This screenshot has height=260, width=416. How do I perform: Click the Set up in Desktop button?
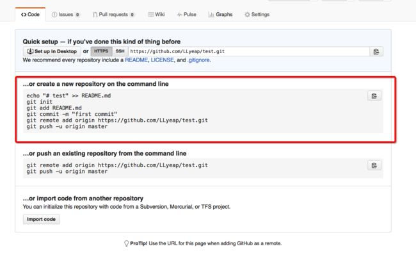coord(52,51)
